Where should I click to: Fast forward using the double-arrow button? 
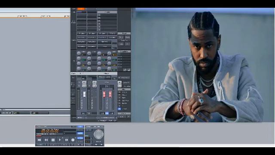coord(67,140)
